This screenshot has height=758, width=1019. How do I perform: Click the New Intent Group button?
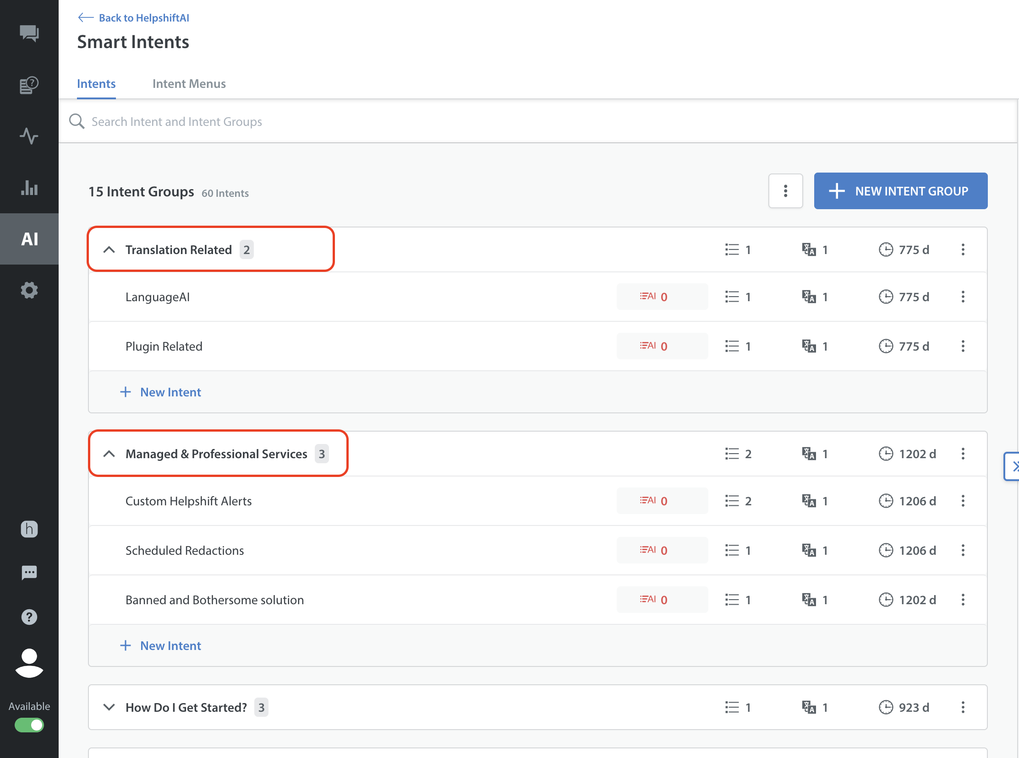(x=900, y=191)
